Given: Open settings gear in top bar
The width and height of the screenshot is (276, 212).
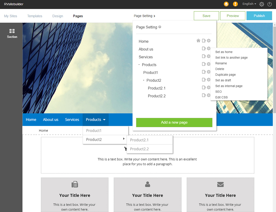Looking at the screenshot, I should (262, 4).
